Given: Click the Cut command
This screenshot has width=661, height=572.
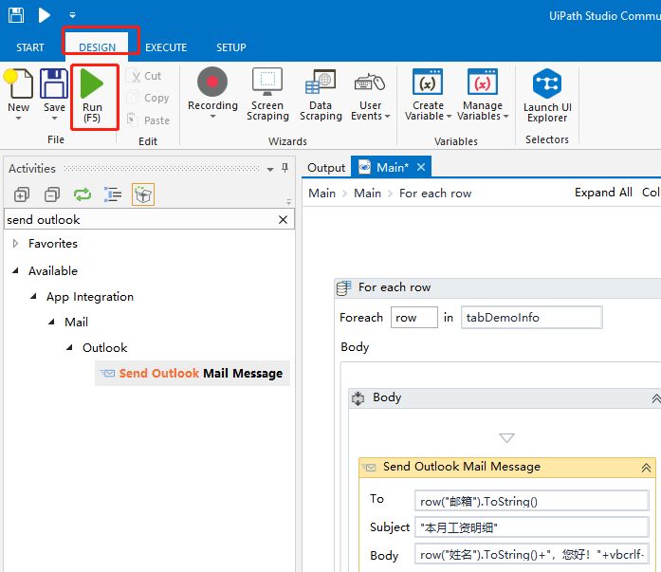Looking at the screenshot, I should pos(146,76).
